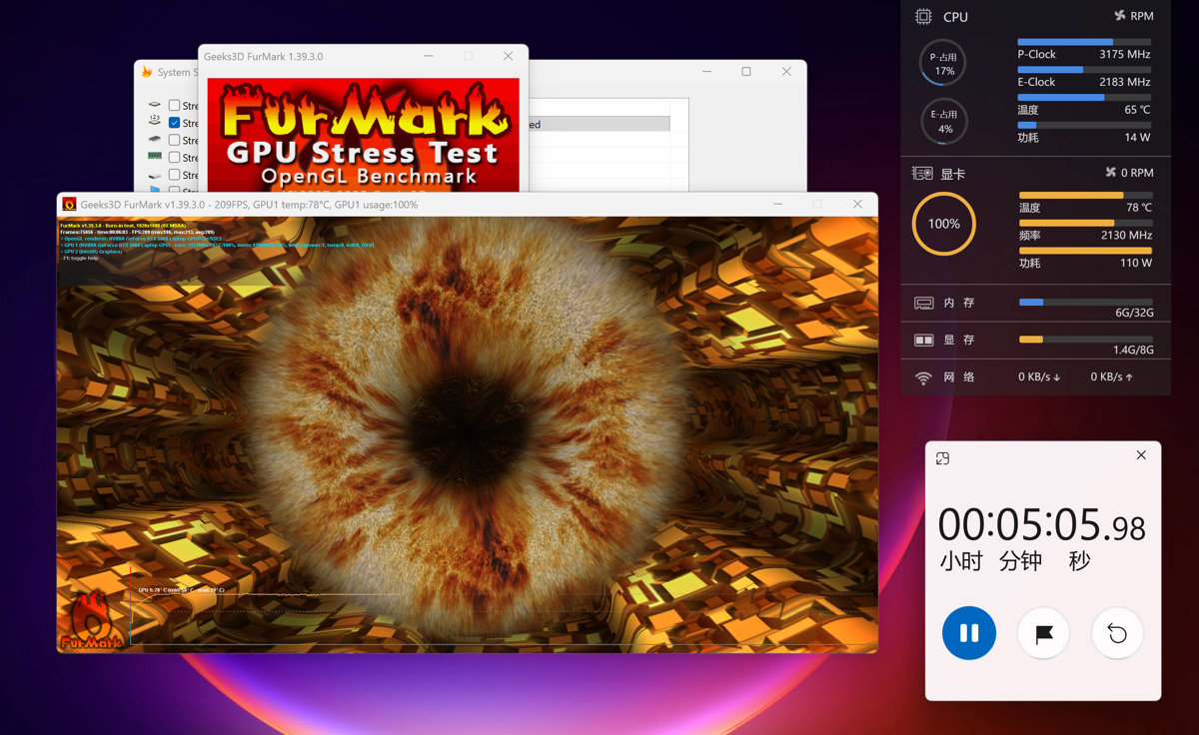This screenshot has width=1199, height=735.
Task: Reset the stopwatch with the circular arrow
Action: point(1117,633)
